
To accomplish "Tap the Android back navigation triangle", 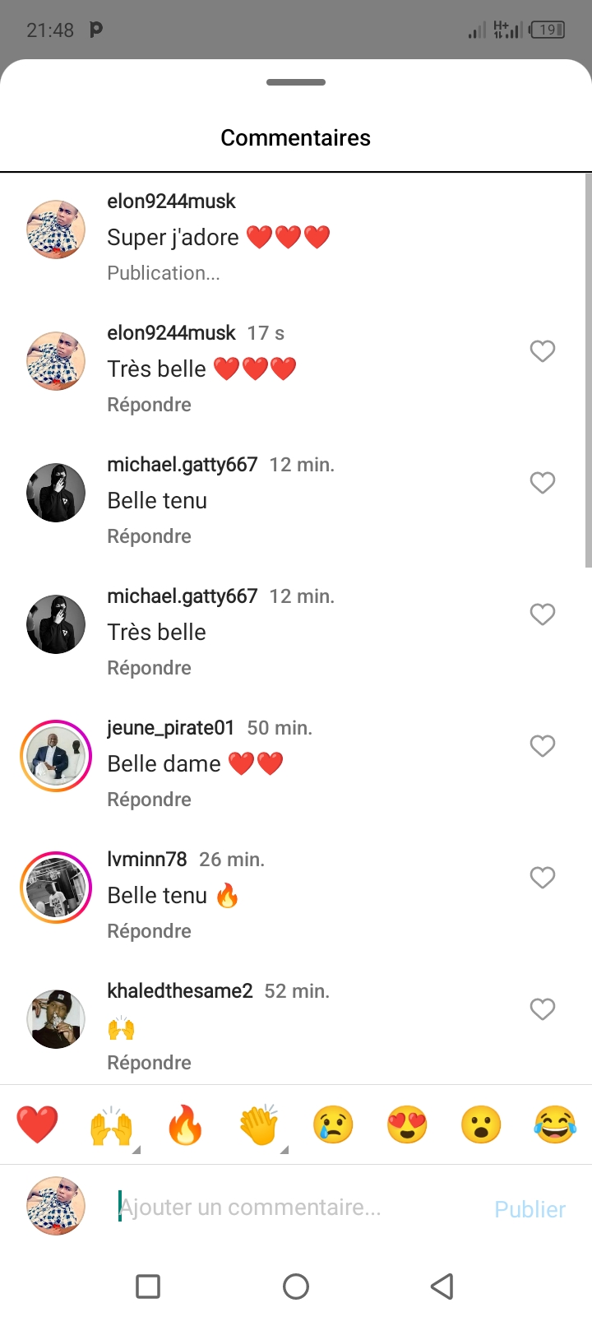I will click(x=442, y=1286).
